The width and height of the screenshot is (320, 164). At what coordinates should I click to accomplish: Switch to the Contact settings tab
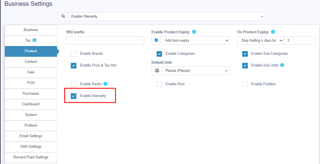(x=31, y=62)
